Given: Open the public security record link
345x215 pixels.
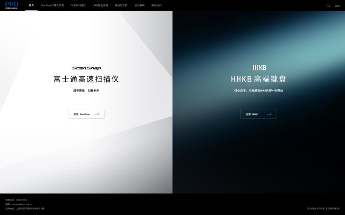Looking at the screenshot, I should 333,209.
